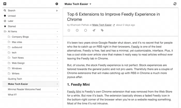Image resolution: width=181 pixels, height=108 pixels.
Task: Open article in external window icon
Action: point(114,25)
